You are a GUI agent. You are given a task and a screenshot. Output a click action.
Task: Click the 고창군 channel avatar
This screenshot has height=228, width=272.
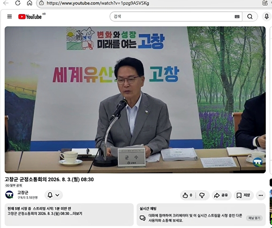pos(9,195)
